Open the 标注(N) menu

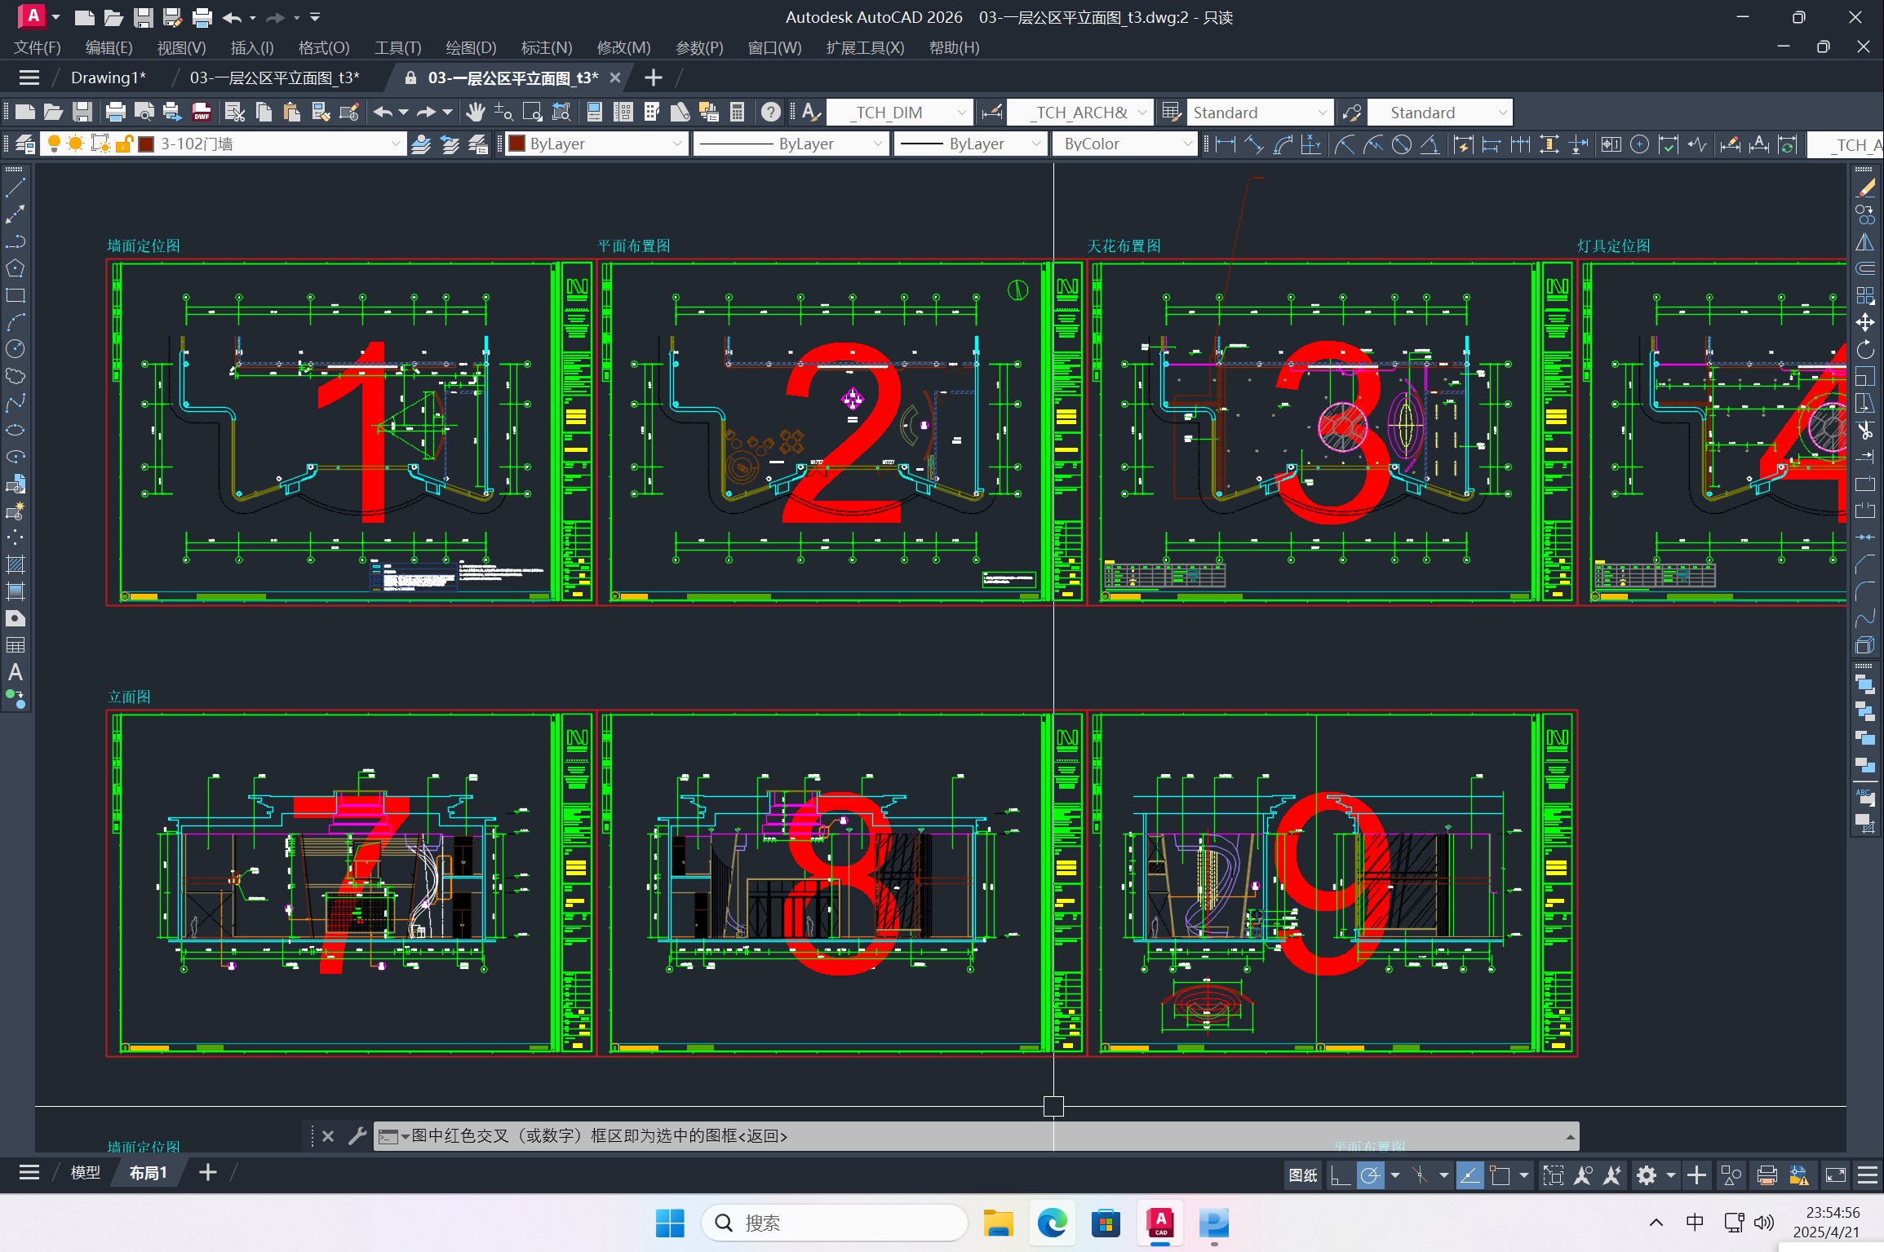[x=546, y=48]
